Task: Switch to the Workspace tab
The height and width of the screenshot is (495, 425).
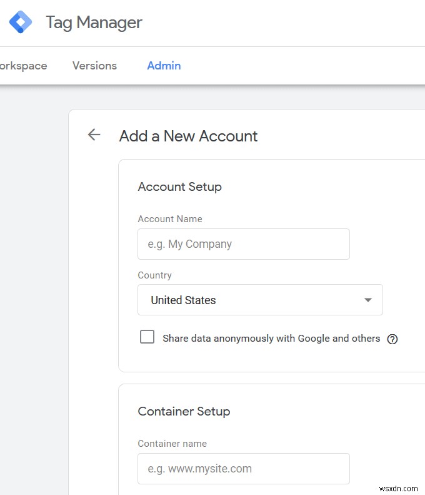Action: pos(23,66)
